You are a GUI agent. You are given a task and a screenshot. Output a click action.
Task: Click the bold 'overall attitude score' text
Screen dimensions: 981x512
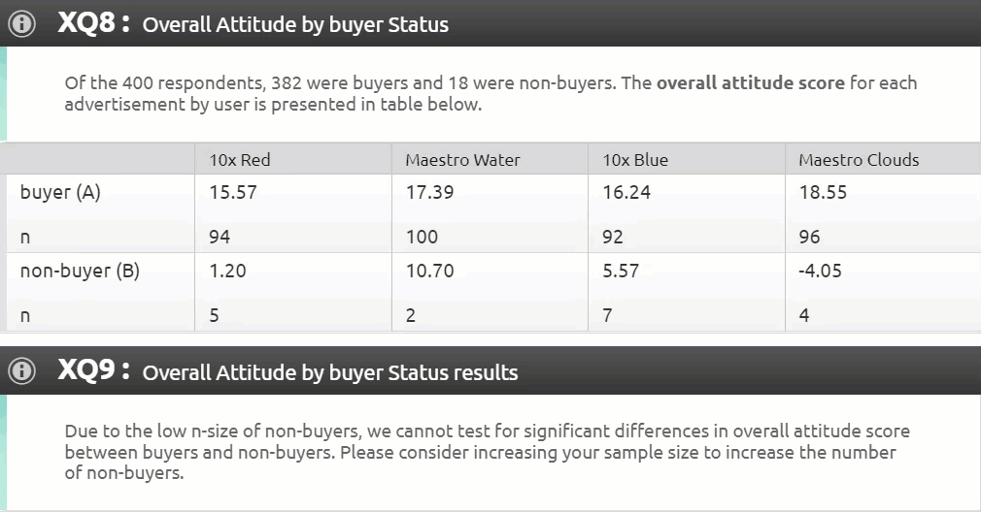(x=750, y=83)
